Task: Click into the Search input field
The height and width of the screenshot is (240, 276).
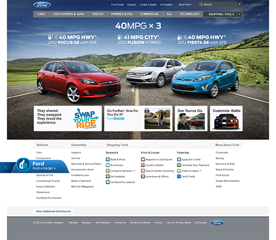Action: [x=220, y=4]
